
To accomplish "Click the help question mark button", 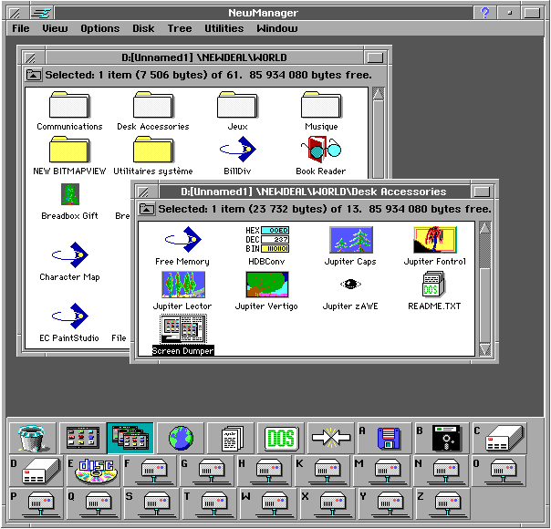I will point(484,12).
